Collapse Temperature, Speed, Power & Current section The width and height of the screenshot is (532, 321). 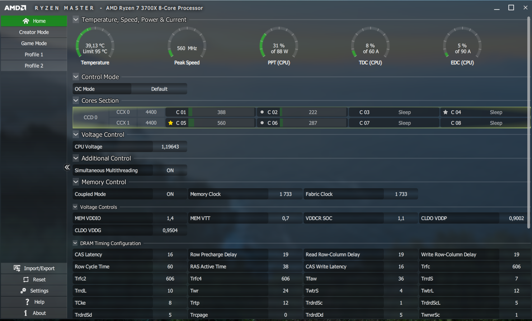[76, 19]
